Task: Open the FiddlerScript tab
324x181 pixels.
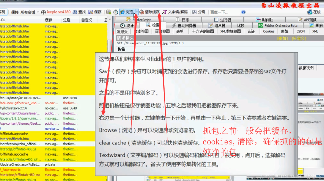Action: 139,20
